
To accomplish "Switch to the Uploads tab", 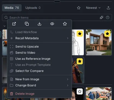I will [x=33, y=8].
